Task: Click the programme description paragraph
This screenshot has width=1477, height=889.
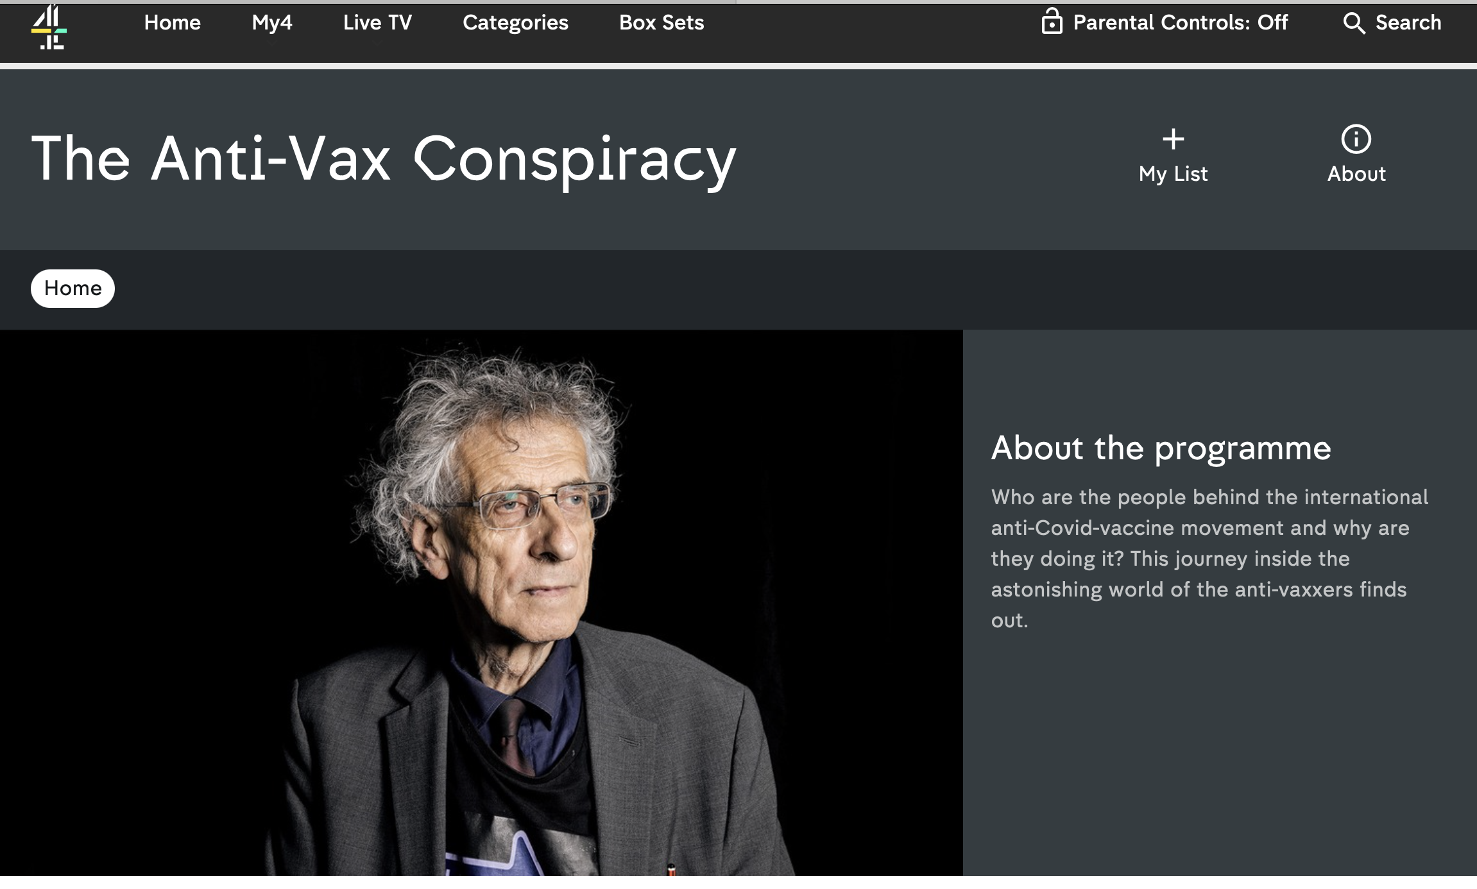Action: click(1209, 559)
